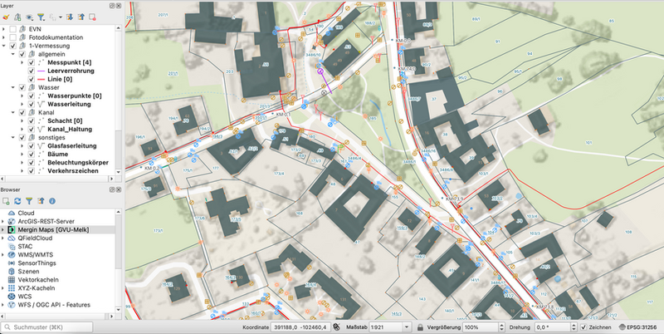Expand the Fotodokumentation group
The height and width of the screenshot is (334, 664).
click(4, 37)
